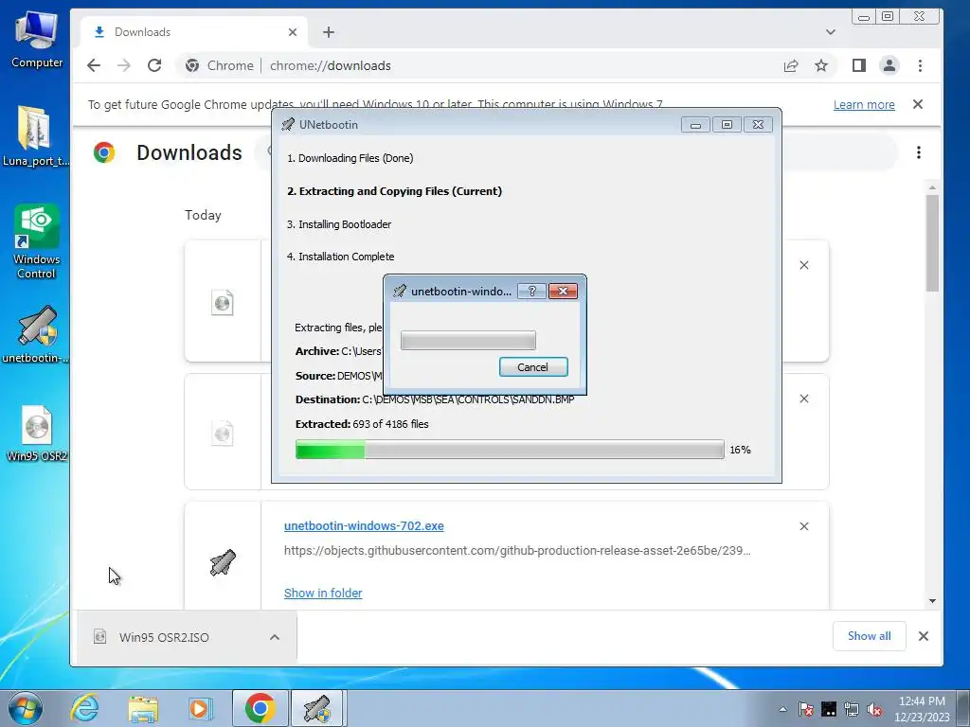This screenshot has width=970, height=727.
Task: Switch to UNetbootin in the taskbar
Action: [x=317, y=708]
